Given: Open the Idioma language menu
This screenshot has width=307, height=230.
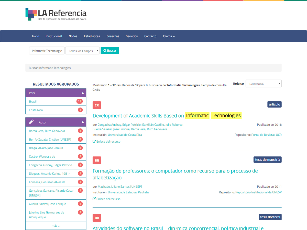Looking at the screenshot, I should (x=169, y=36).
